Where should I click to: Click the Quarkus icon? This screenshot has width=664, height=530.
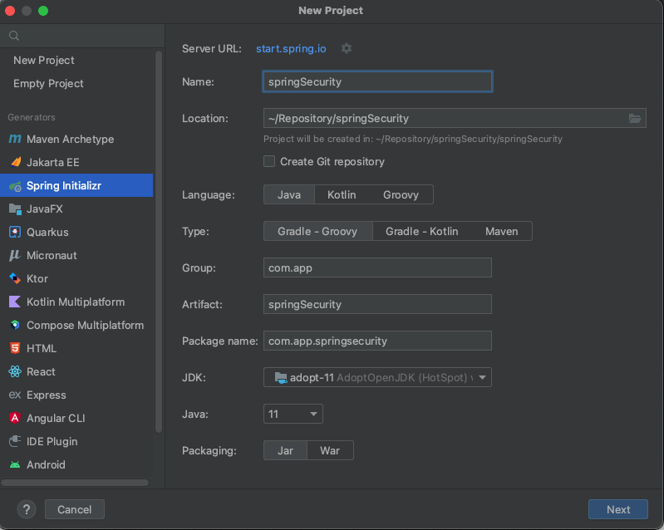(15, 232)
